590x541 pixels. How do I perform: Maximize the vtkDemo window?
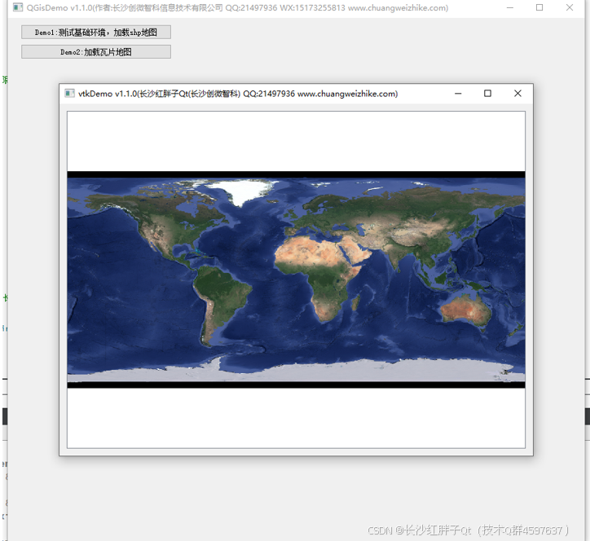tap(487, 94)
